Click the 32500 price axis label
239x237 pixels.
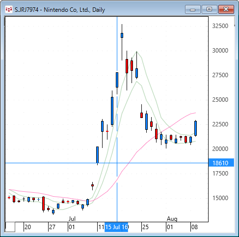click(x=220, y=26)
